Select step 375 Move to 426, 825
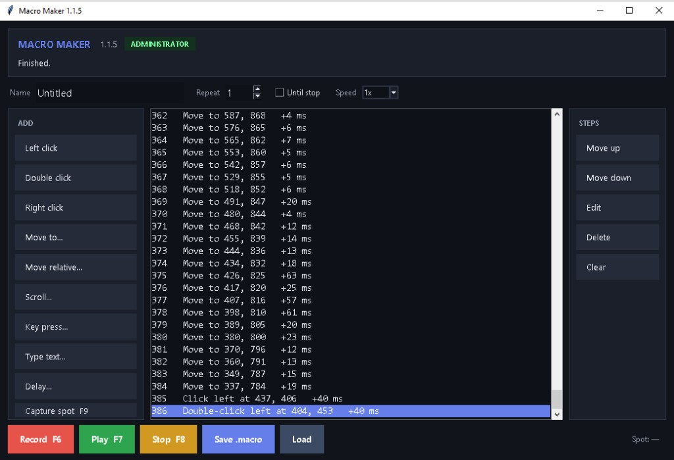 [351, 276]
